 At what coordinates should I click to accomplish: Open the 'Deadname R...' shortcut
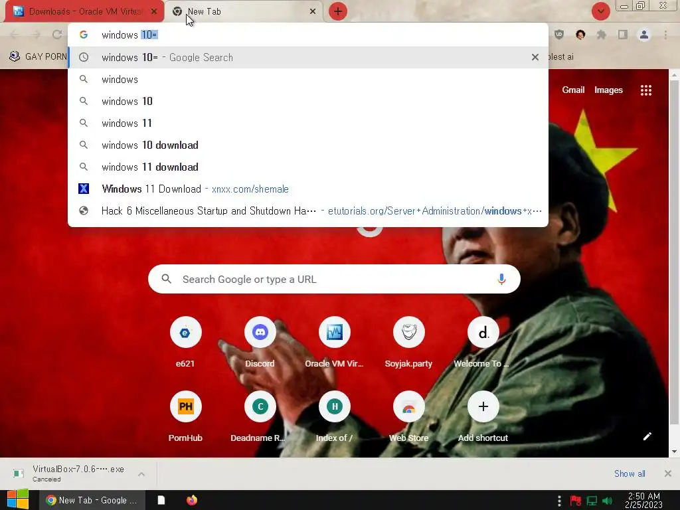coord(260,417)
